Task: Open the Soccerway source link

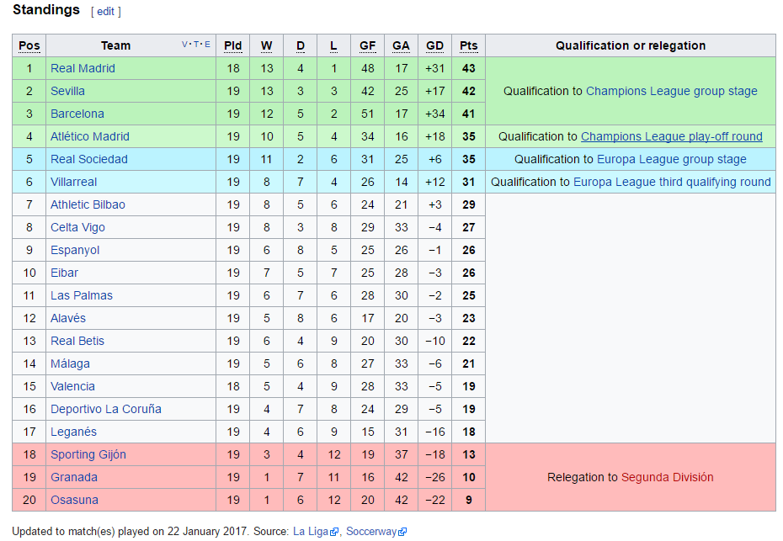Action: click(371, 532)
